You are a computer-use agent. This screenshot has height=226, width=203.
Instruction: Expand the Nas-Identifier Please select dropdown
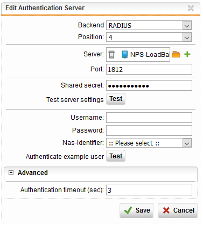(149, 143)
